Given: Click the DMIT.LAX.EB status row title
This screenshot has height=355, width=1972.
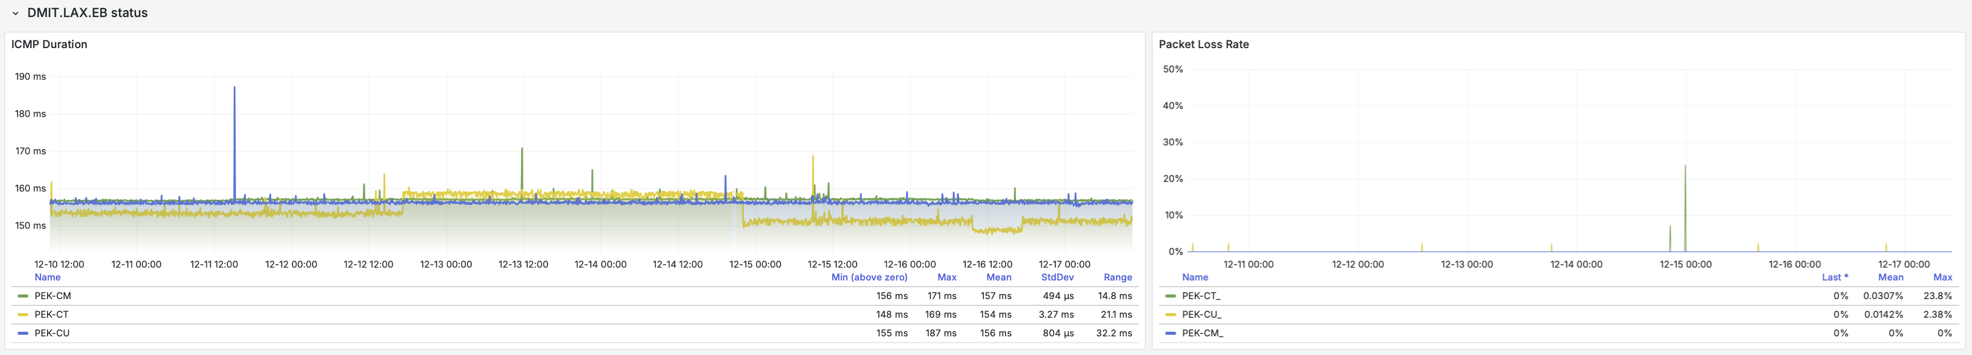Looking at the screenshot, I should 86,13.
